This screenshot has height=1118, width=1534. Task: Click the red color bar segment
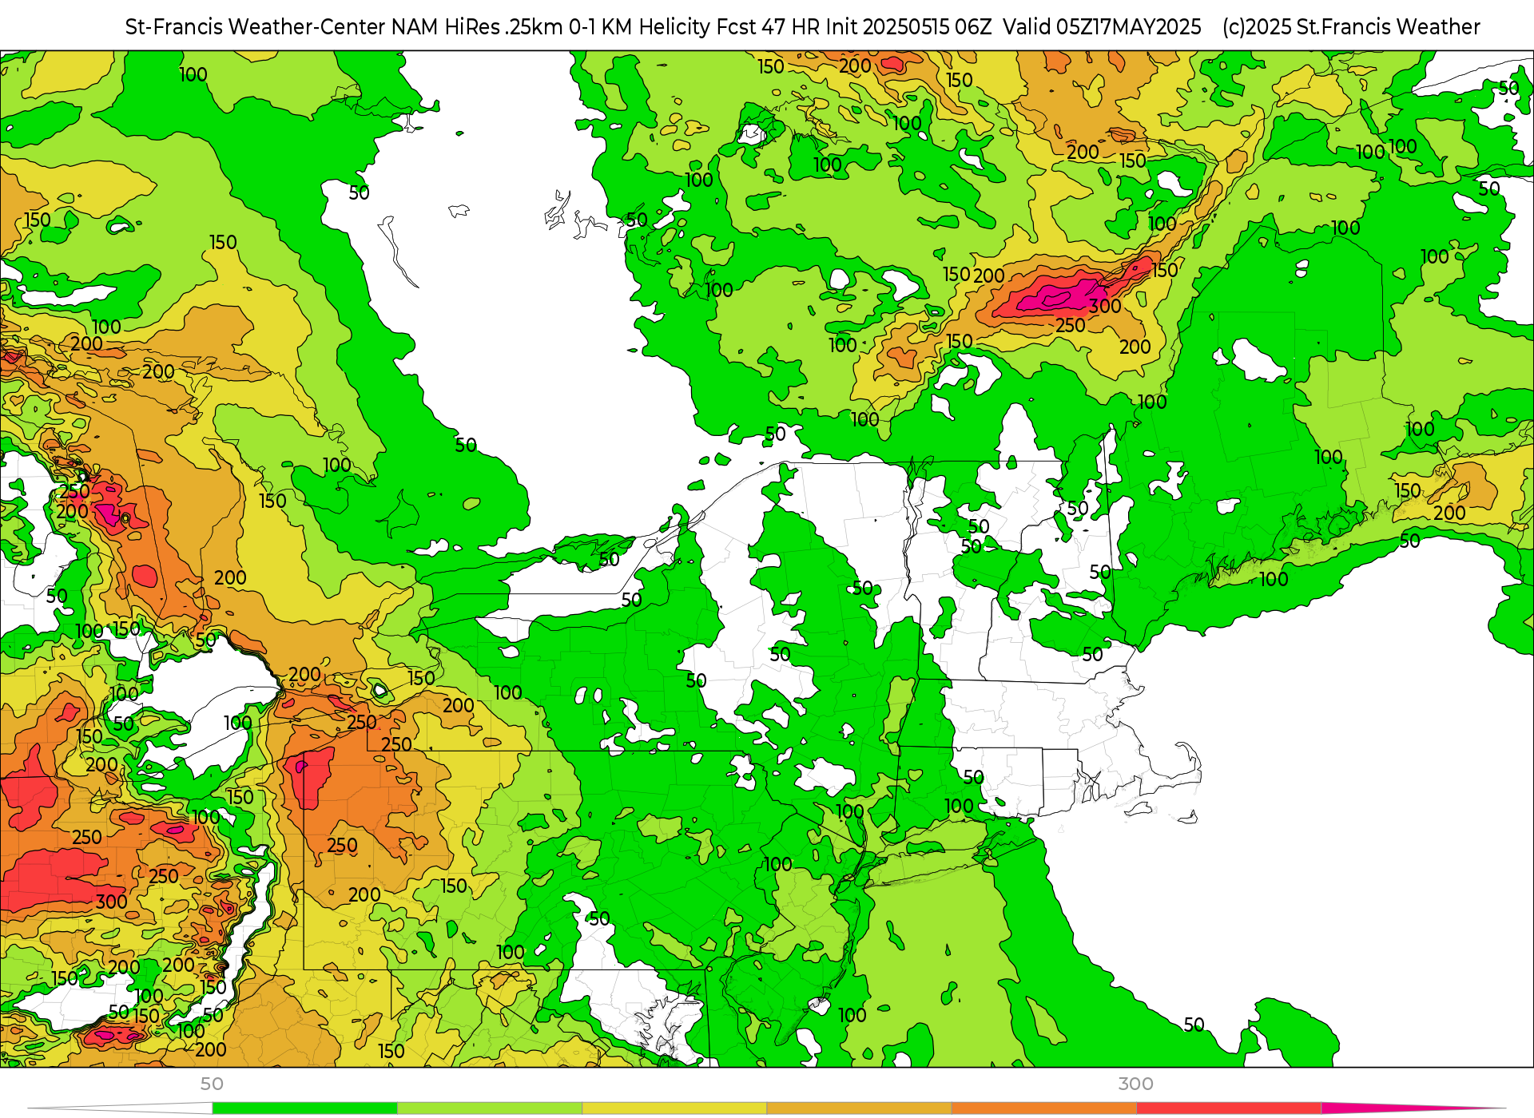[1229, 1108]
